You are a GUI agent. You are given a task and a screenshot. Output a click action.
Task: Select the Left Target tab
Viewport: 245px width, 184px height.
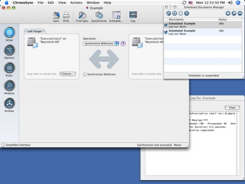34,31
